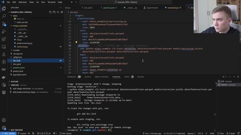
Task: Open the Extensions view icon
Action: click(4, 39)
